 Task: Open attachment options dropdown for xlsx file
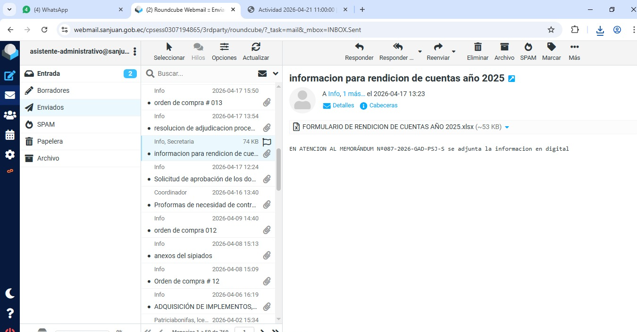tap(507, 127)
